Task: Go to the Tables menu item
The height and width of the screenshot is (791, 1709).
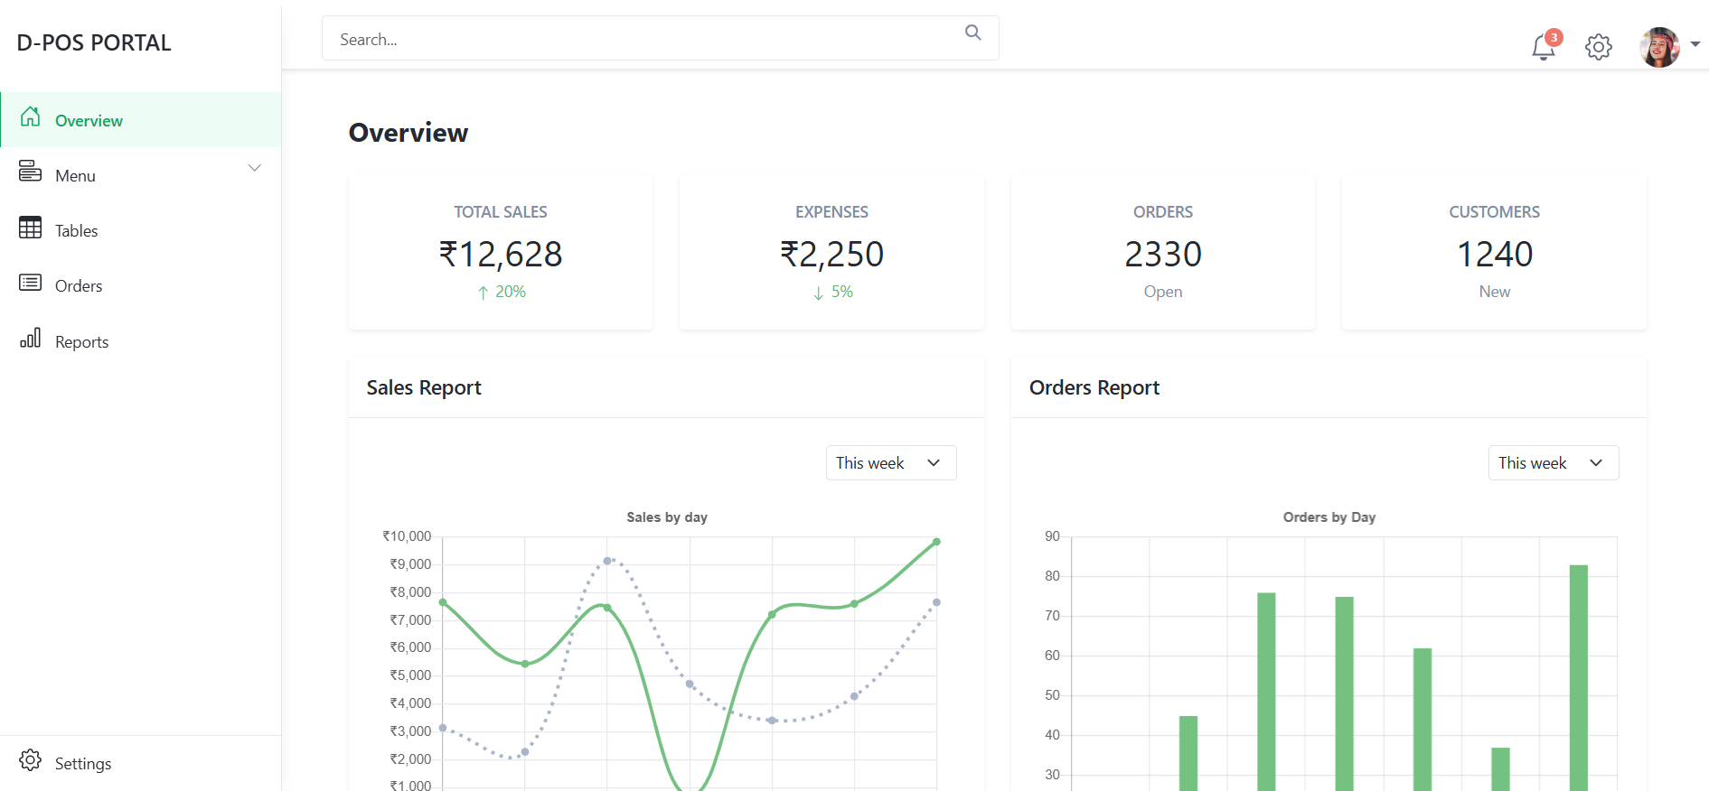Action: tap(77, 231)
